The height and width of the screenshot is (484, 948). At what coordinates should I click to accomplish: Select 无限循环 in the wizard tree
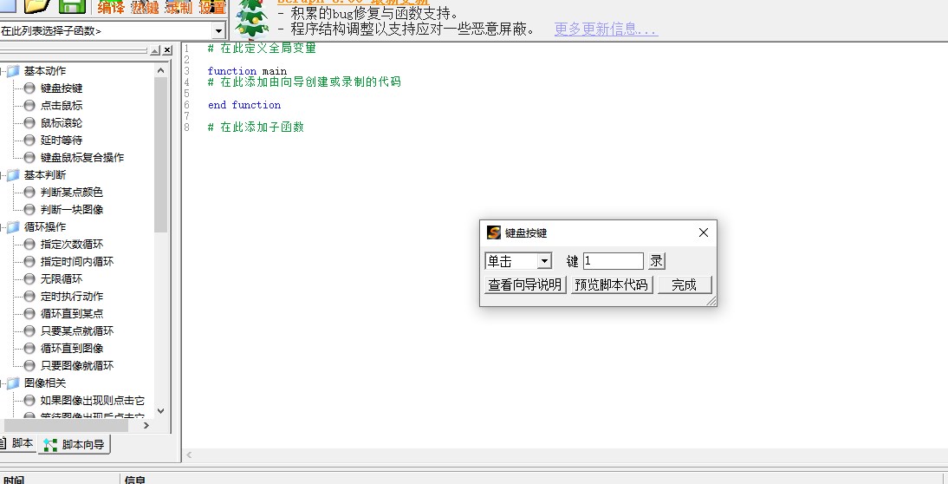click(62, 279)
